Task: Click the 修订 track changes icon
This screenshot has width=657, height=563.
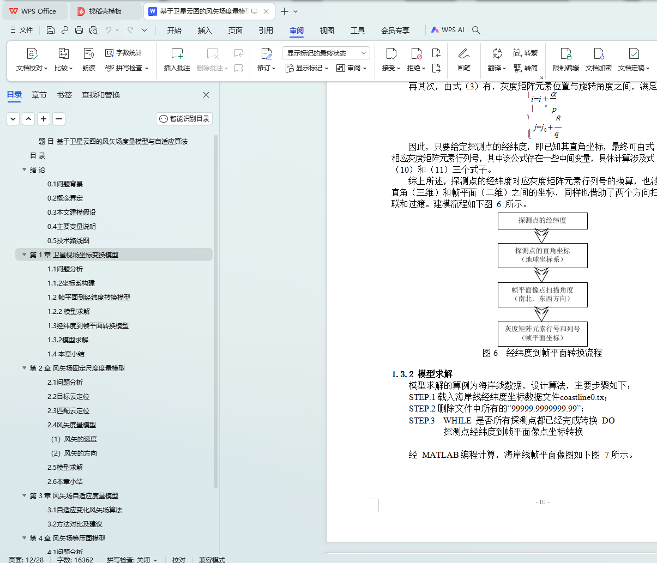Action: point(267,54)
